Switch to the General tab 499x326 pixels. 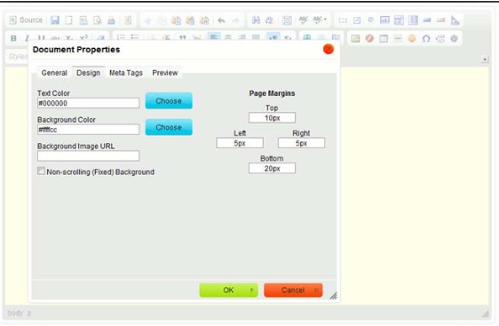[x=54, y=73]
